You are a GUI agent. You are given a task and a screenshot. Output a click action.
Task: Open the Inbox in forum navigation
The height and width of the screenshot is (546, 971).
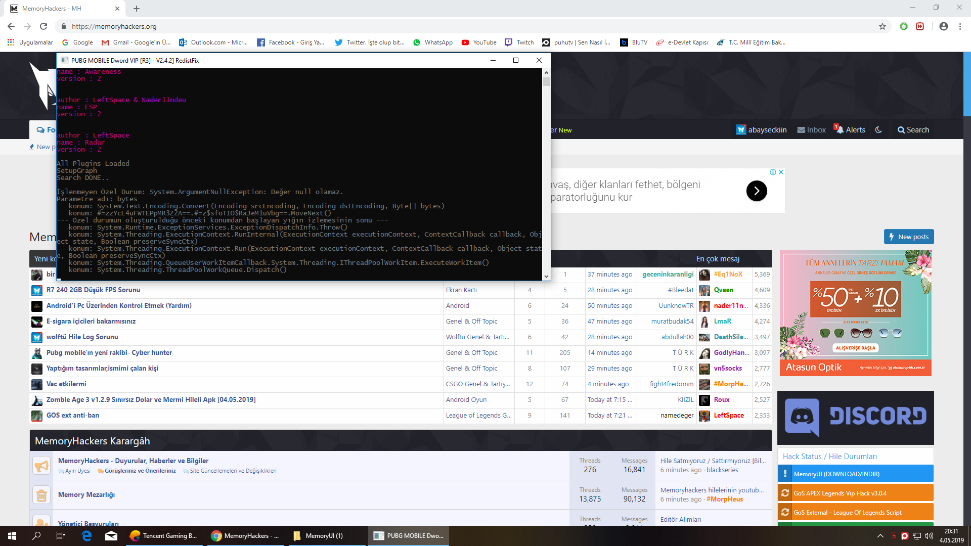[x=812, y=130]
